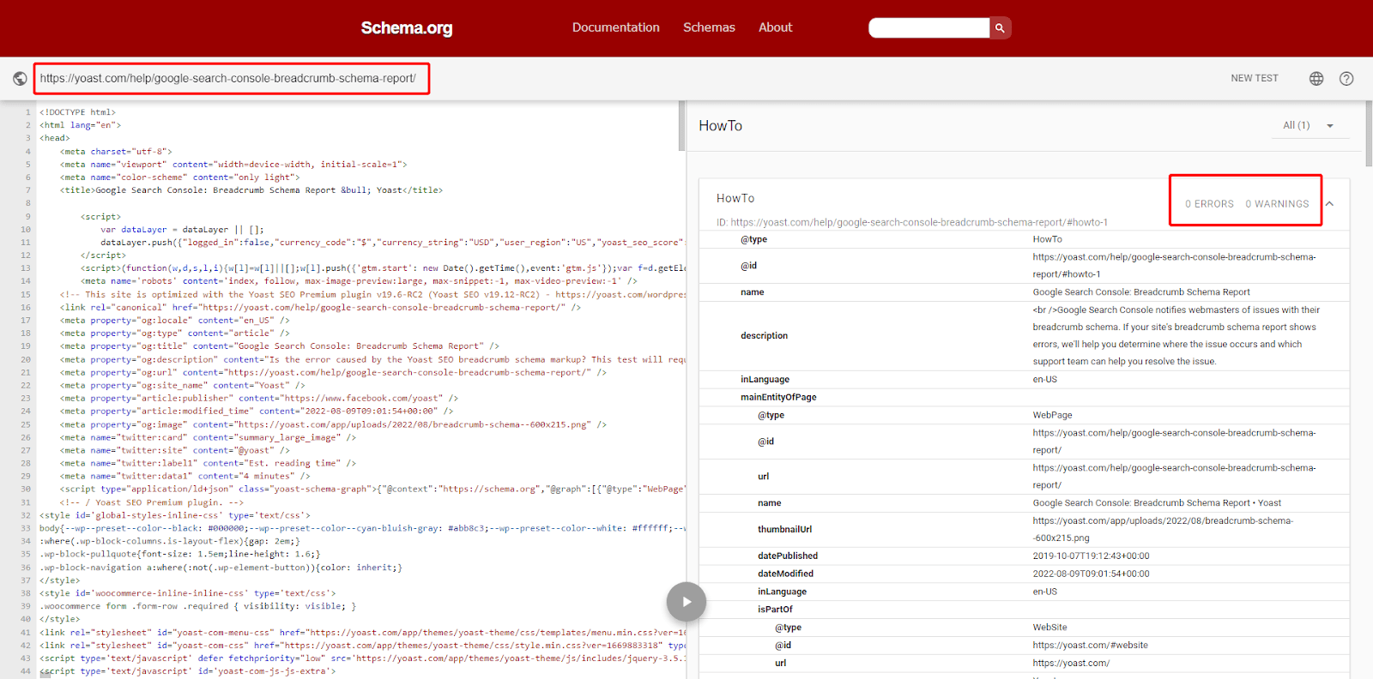Viewport: 1373px width, 679px height.
Task: Click the datePublished value 2019-10-07
Action: [1091, 556]
